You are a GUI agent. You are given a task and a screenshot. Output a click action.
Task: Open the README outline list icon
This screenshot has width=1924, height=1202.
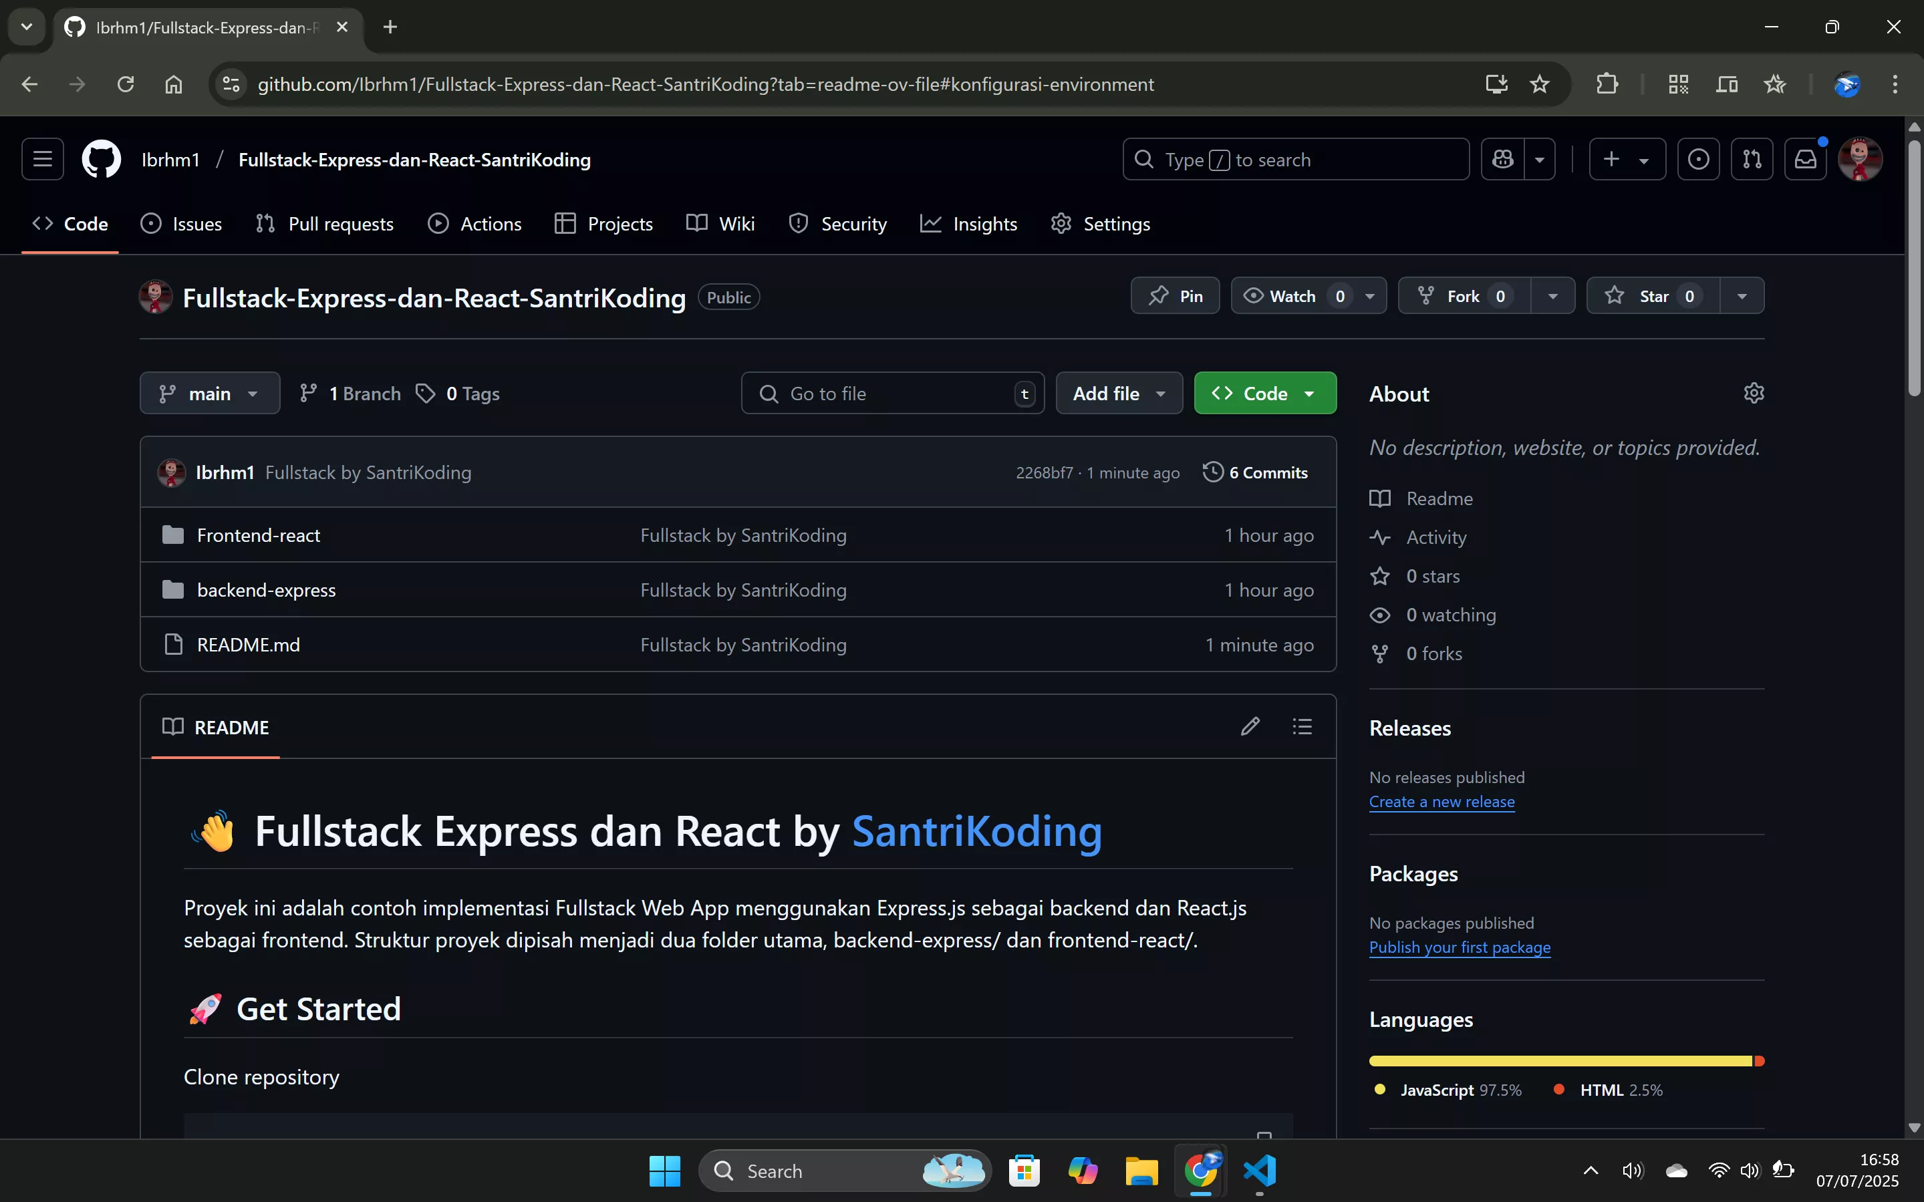tap(1302, 726)
